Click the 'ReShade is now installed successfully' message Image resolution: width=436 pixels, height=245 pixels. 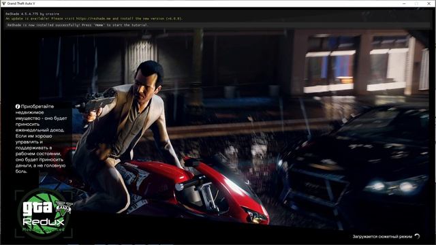(x=78, y=25)
